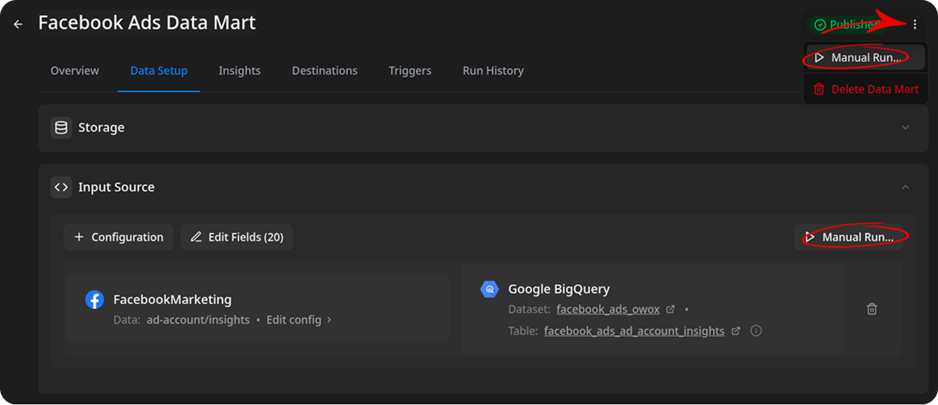
Task: Open facebook_ads_owox dataset link
Action: (x=608, y=310)
